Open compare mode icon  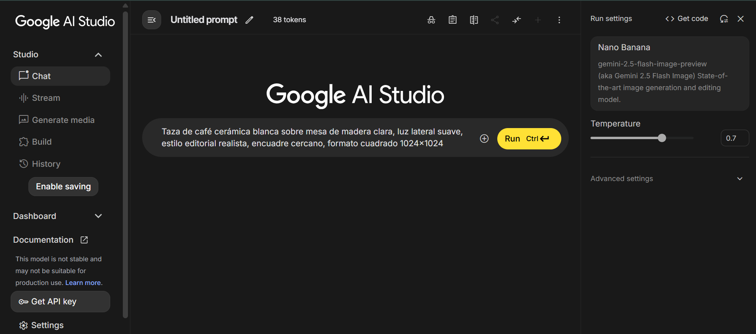click(474, 20)
